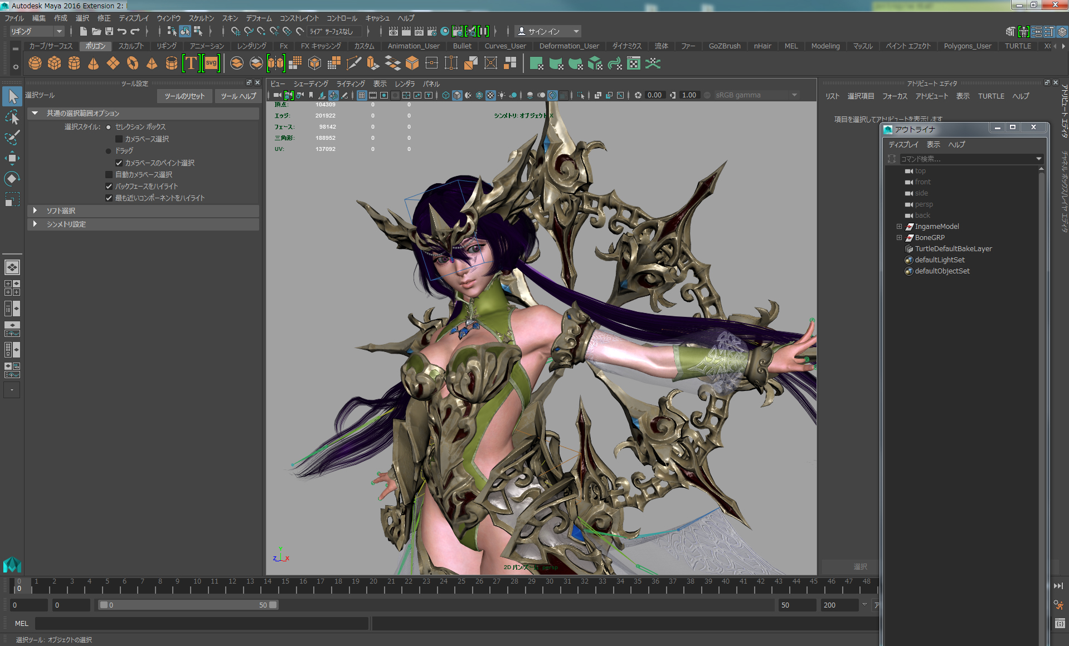
Task: Open Attribute Editor フォーカス menu
Action: pos(895,96)
